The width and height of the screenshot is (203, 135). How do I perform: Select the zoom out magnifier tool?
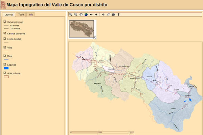(x=75, y=15)
